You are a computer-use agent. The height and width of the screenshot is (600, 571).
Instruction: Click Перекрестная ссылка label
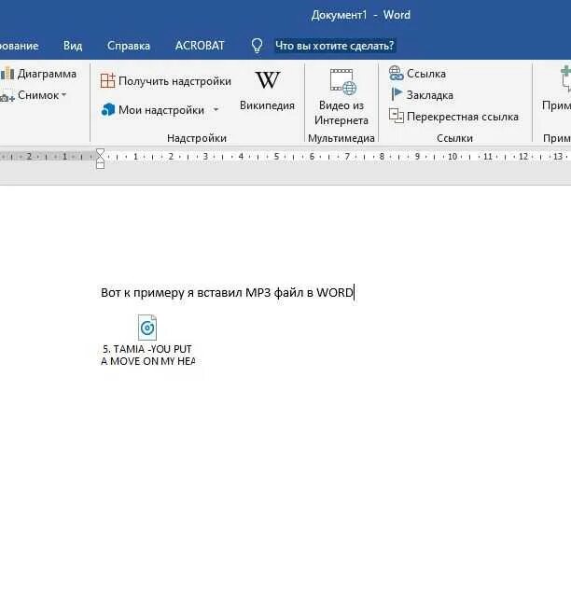tap(463, 117)
